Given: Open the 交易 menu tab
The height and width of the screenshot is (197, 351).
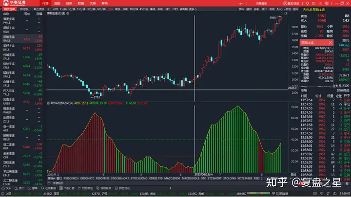Looking at the screenshot, I should point(93,3).
